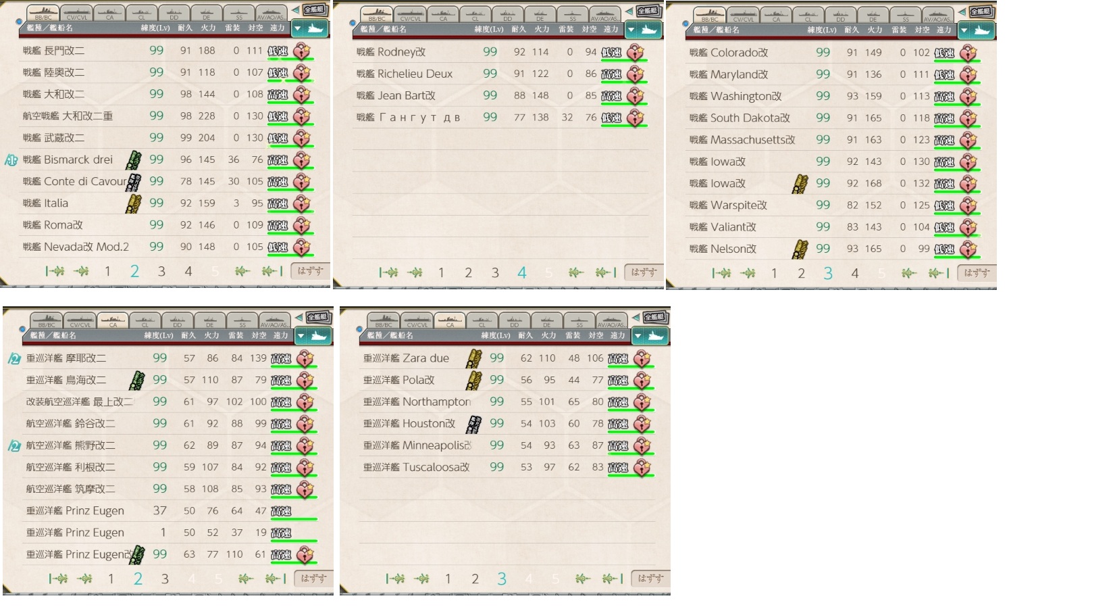1111x607 pixels.
Task: Click the fleet 1 flag beside Bismarck drei
Action: [x=11, y=160]
